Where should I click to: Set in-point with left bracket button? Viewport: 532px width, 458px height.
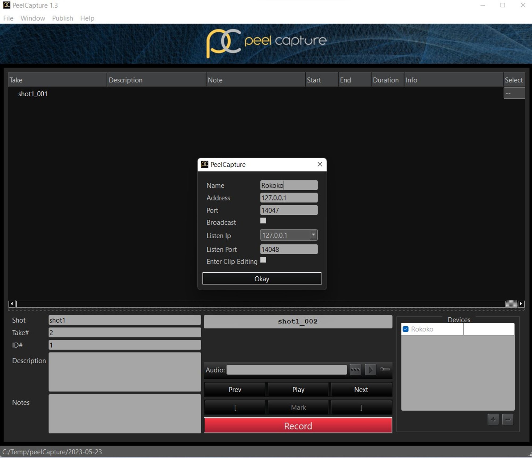235,407
